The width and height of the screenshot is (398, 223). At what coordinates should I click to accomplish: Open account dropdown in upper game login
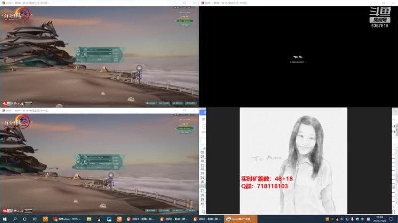pos(110,50)
